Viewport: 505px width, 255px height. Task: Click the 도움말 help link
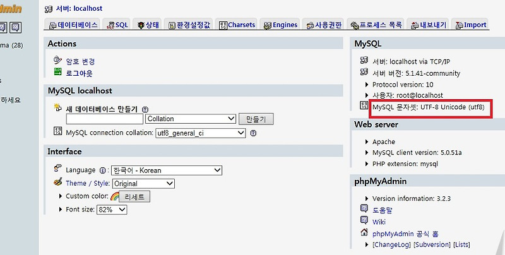[383, 210]
